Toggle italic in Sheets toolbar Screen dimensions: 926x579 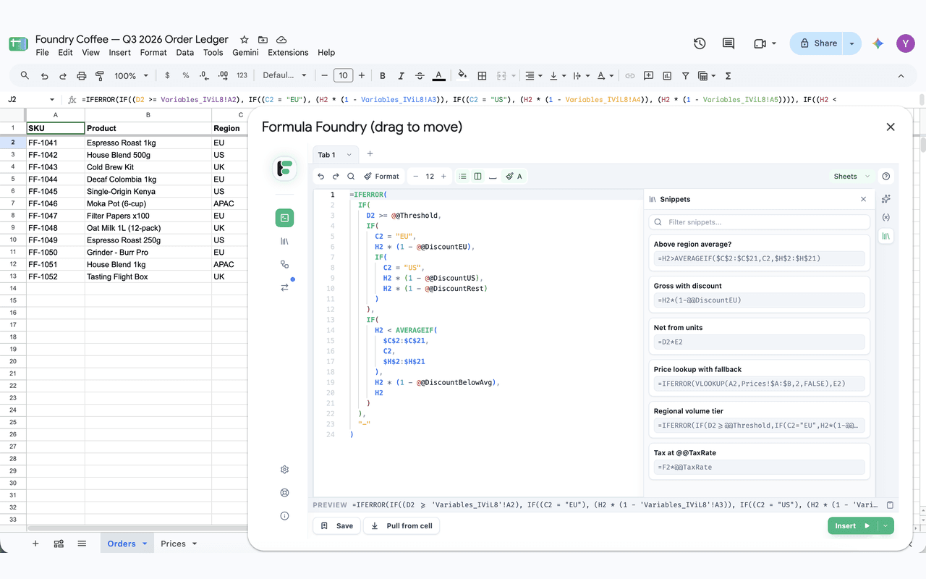tap(401, 75)
